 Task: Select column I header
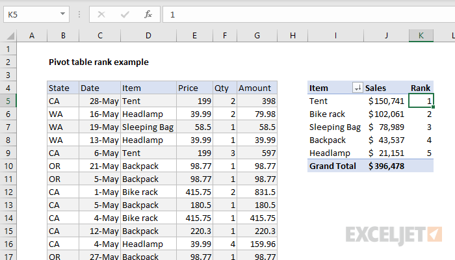tap(335, 36)
